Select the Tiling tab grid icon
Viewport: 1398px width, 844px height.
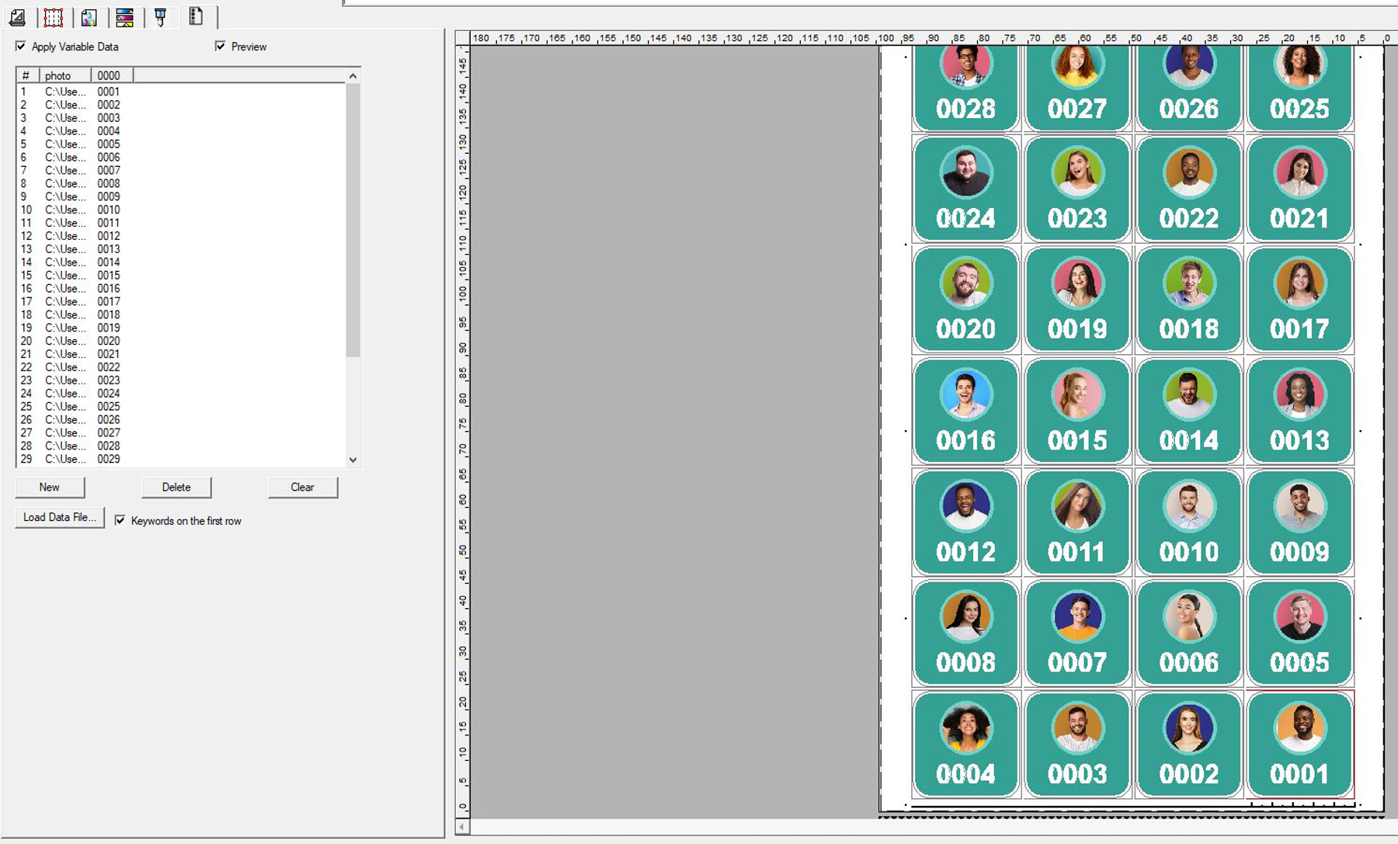click(x=54, y=17)
